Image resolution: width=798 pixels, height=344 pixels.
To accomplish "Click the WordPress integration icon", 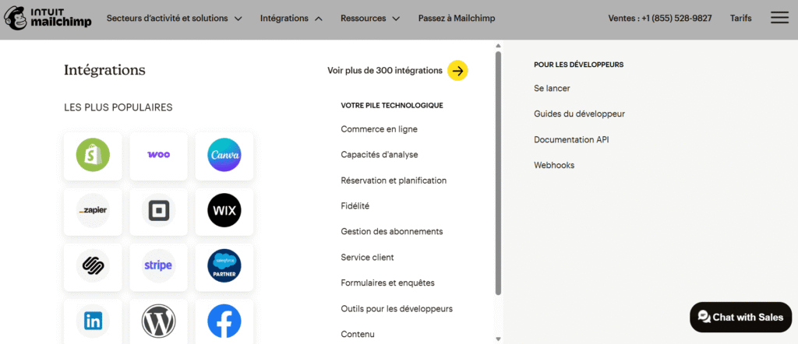I will point(158,320).
